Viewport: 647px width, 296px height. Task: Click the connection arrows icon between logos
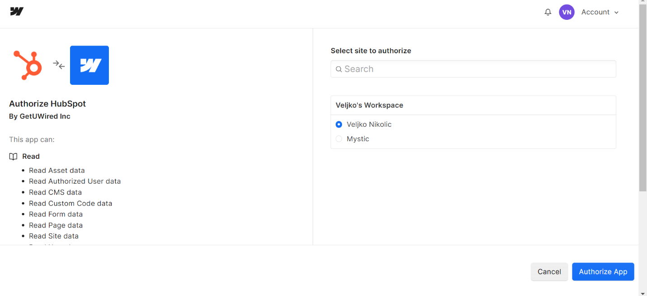59,65
